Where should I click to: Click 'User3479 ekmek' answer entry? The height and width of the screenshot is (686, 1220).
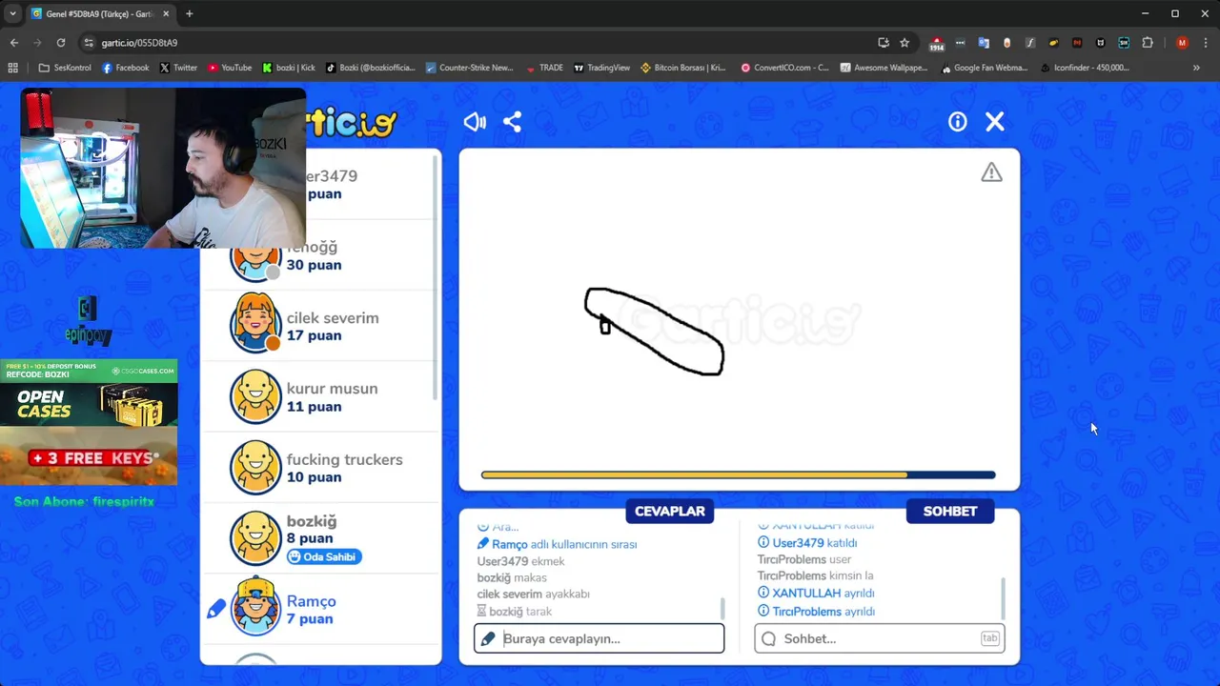520,561
